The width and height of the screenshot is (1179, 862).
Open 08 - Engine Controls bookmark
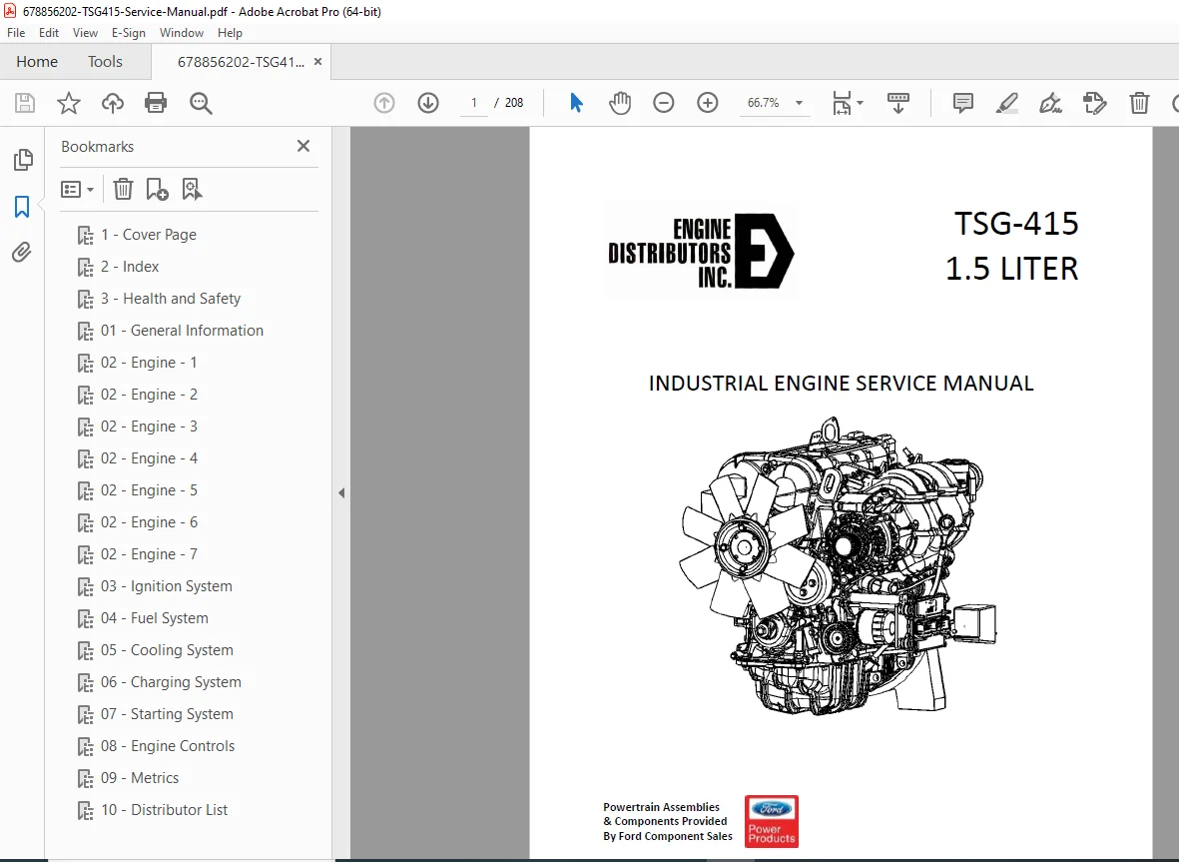[x=168, y=746]
